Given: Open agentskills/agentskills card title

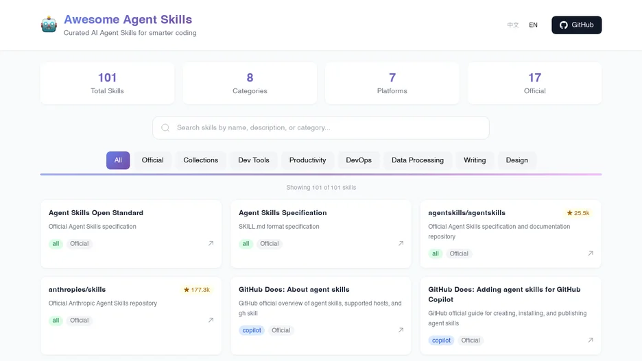Looking at the screenshot, I should click(x=467, y=212).
